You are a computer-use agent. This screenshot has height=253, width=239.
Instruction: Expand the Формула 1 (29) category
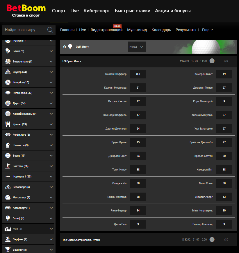(51, 177)
